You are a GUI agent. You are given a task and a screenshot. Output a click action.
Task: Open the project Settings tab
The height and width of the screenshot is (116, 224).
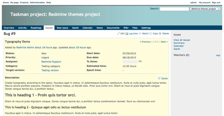pyautogui.click(x=146, y=28)
